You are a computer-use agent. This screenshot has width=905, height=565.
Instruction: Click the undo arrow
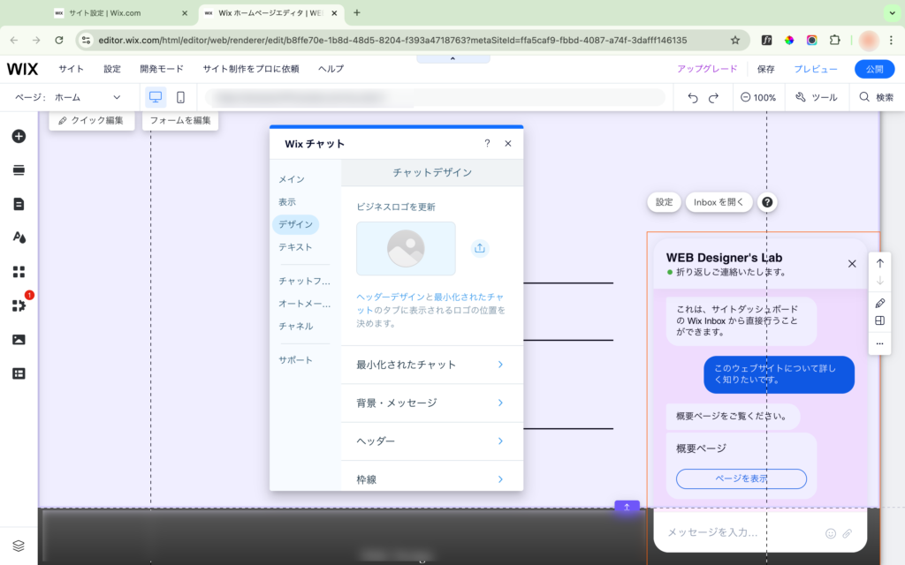(x=693, y=98)
